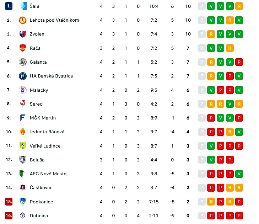Click the Zvolen team badge
The height and width of the screenshot is (224, 259).
coord(23,34)
